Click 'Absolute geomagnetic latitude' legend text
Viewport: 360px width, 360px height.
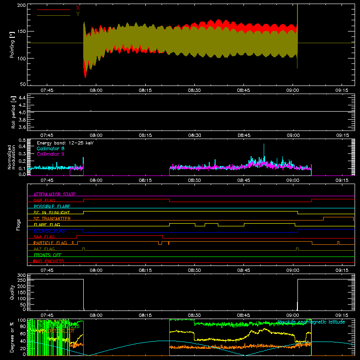311,322
